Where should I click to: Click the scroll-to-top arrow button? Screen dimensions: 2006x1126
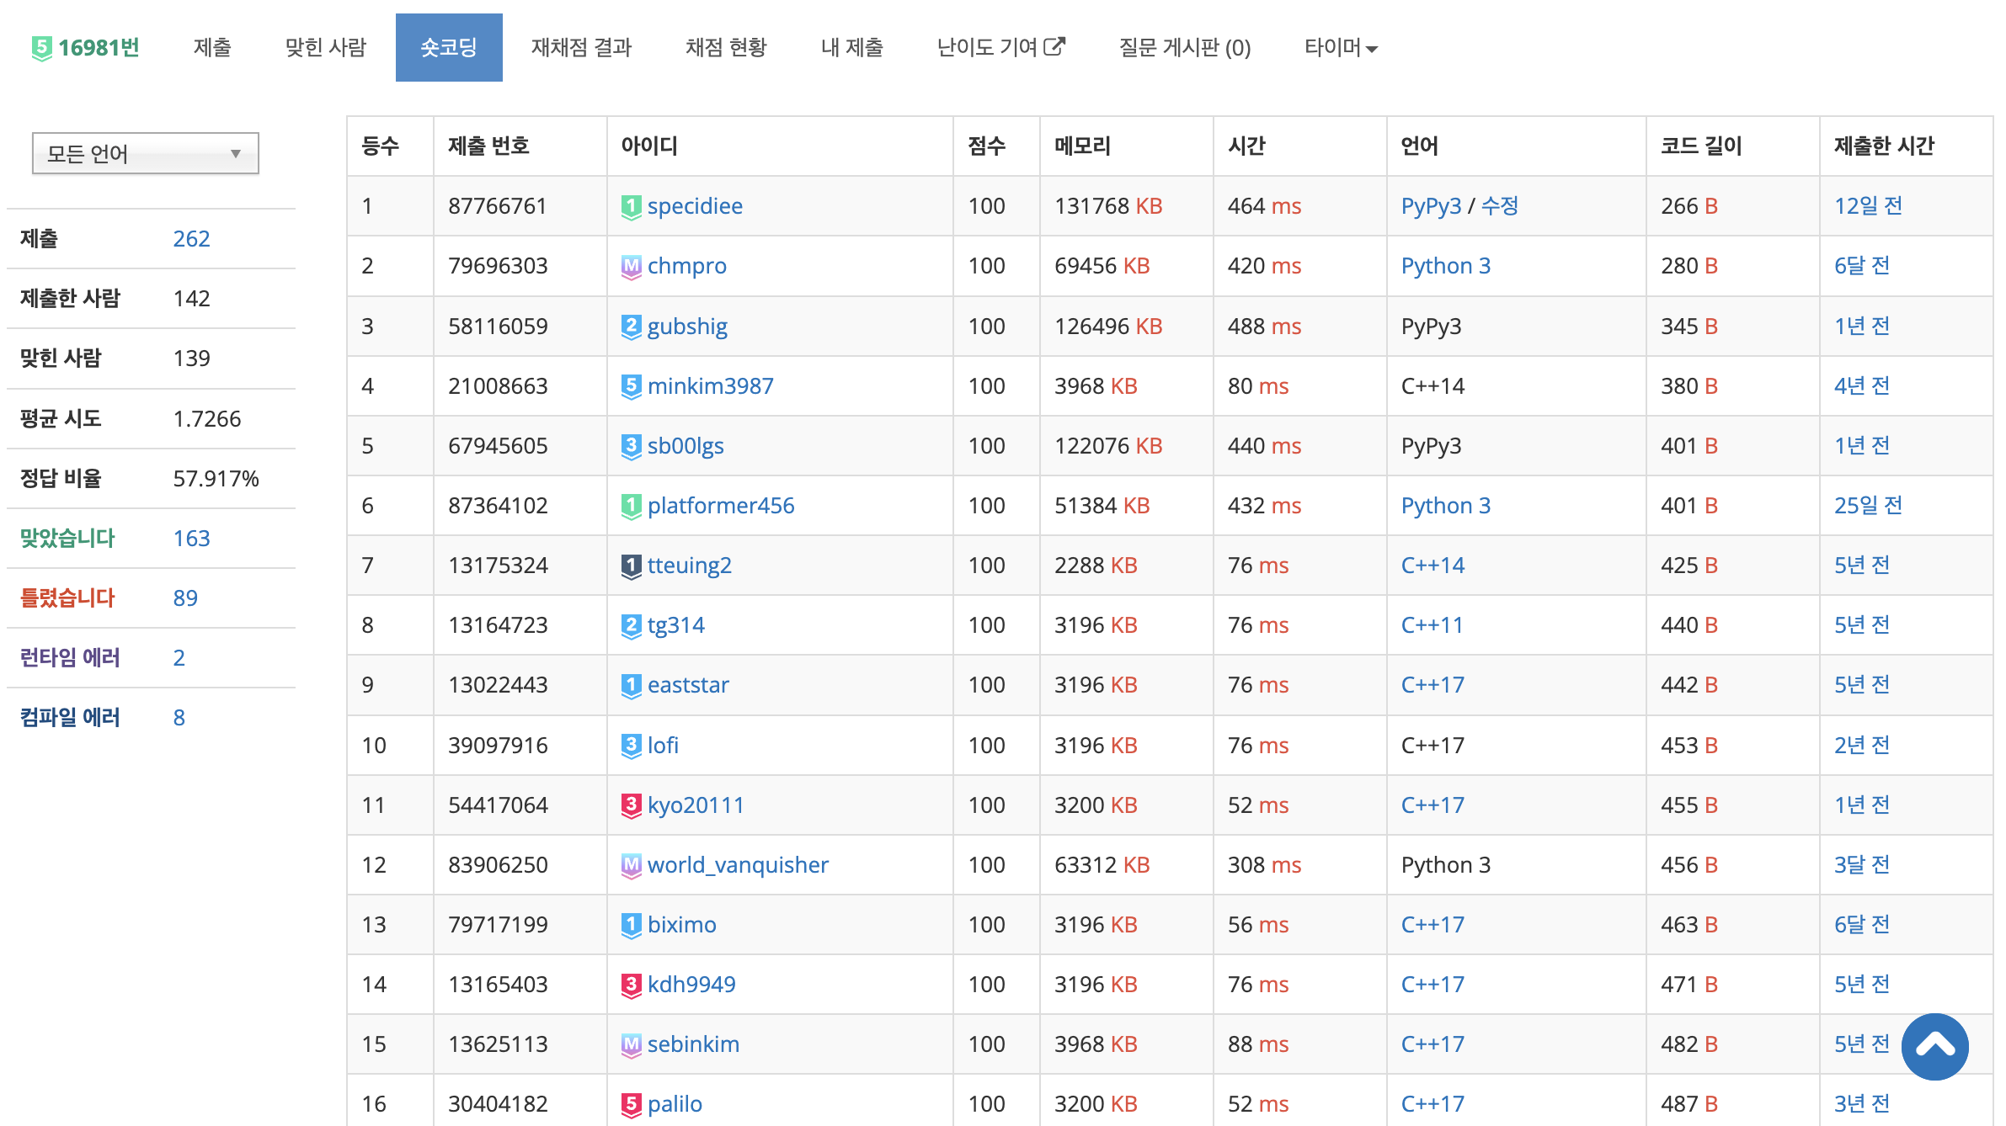pos(1934,1046)
